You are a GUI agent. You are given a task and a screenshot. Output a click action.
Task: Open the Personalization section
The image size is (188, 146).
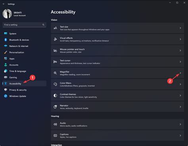click(x=17, y=52)
